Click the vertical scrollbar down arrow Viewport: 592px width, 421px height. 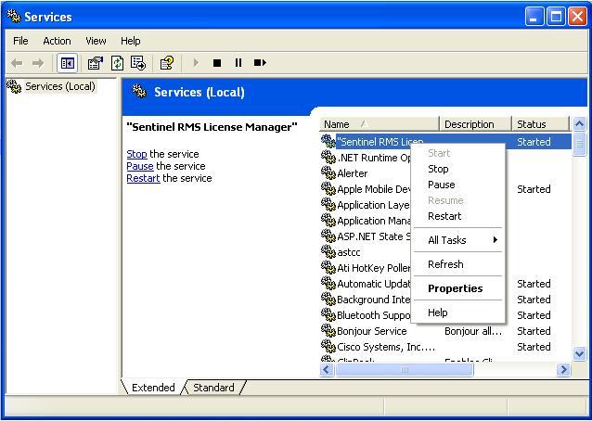tap(580, 353)
